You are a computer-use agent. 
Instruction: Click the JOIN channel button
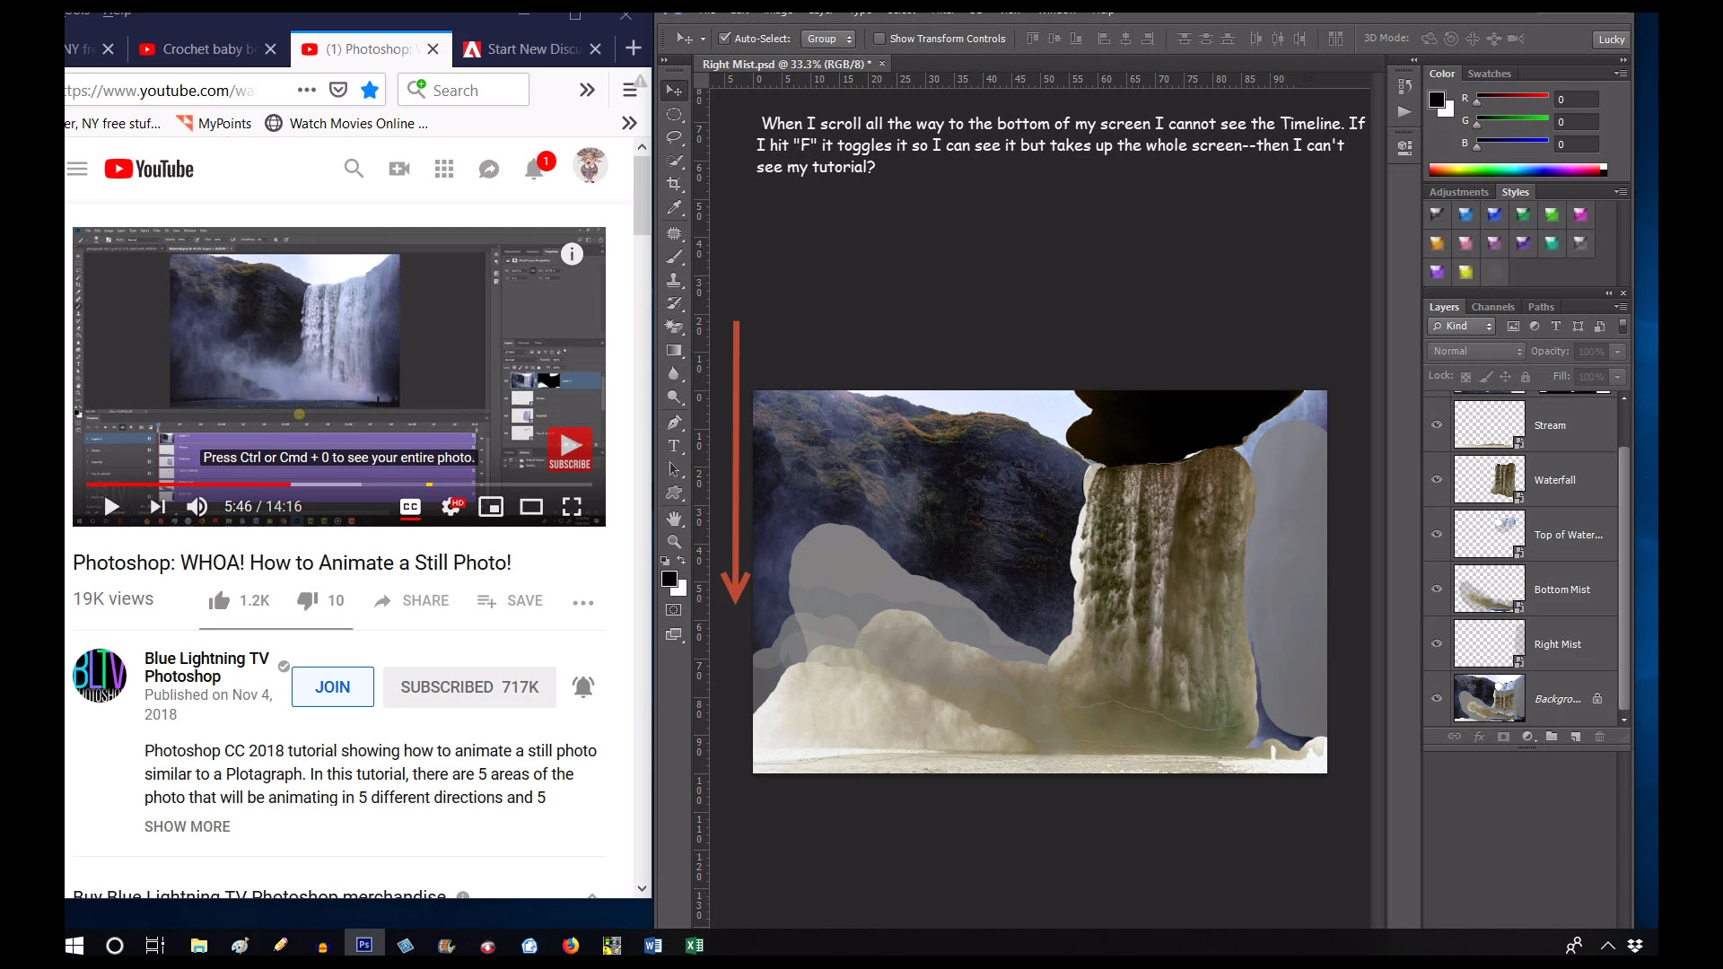coord(332,687)
